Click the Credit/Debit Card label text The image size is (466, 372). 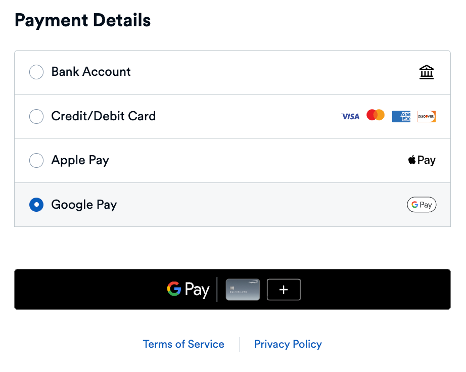tap(104, 116)
